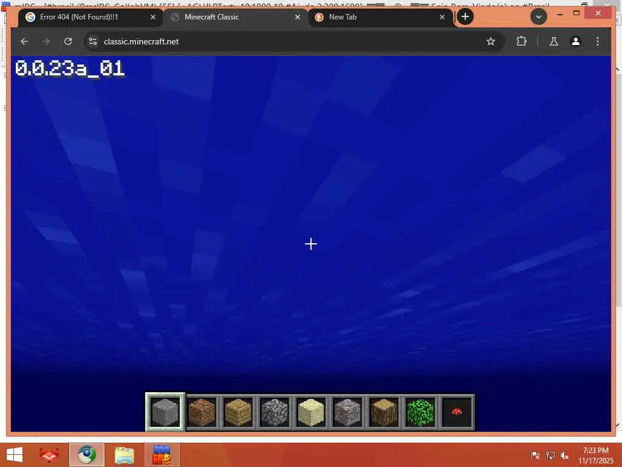Open the Windows Start menu
622x467 pixels.
tap(15, 455)
